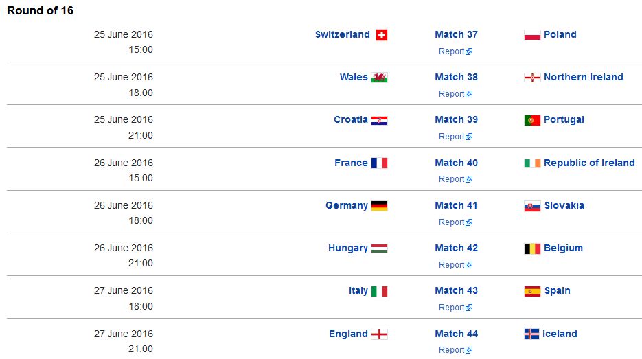
Task: Click the Belgium flag icon
Action: click(x=532, y=248)
